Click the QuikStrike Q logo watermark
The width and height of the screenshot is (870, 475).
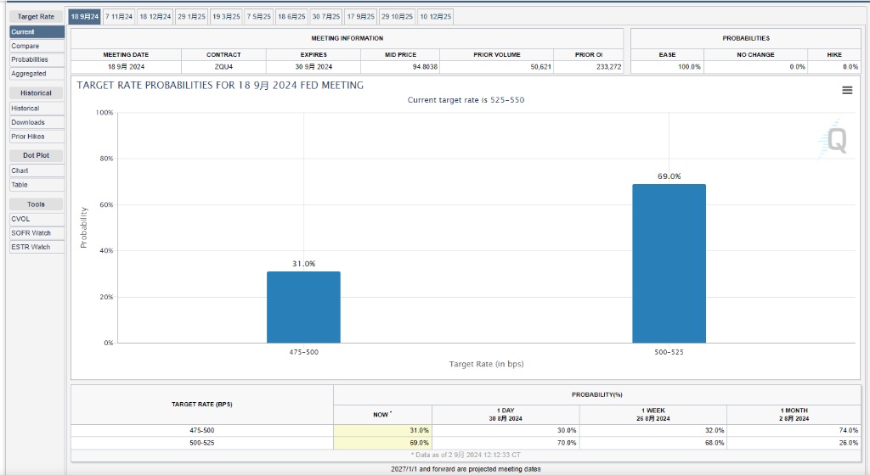point(836,142)
